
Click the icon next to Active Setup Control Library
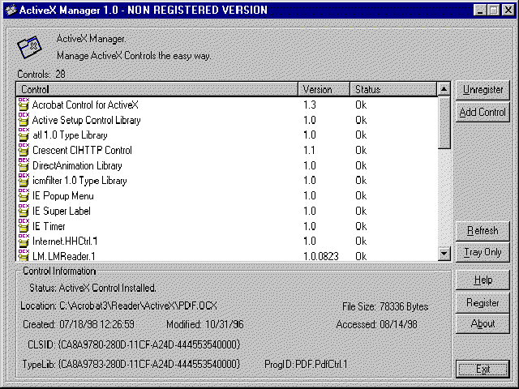point(23,120)
